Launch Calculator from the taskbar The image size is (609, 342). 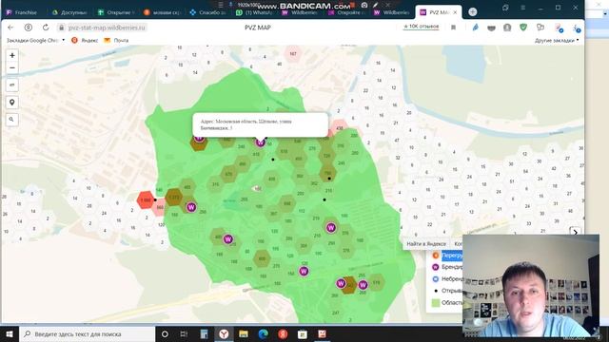(x=204, y=333)
